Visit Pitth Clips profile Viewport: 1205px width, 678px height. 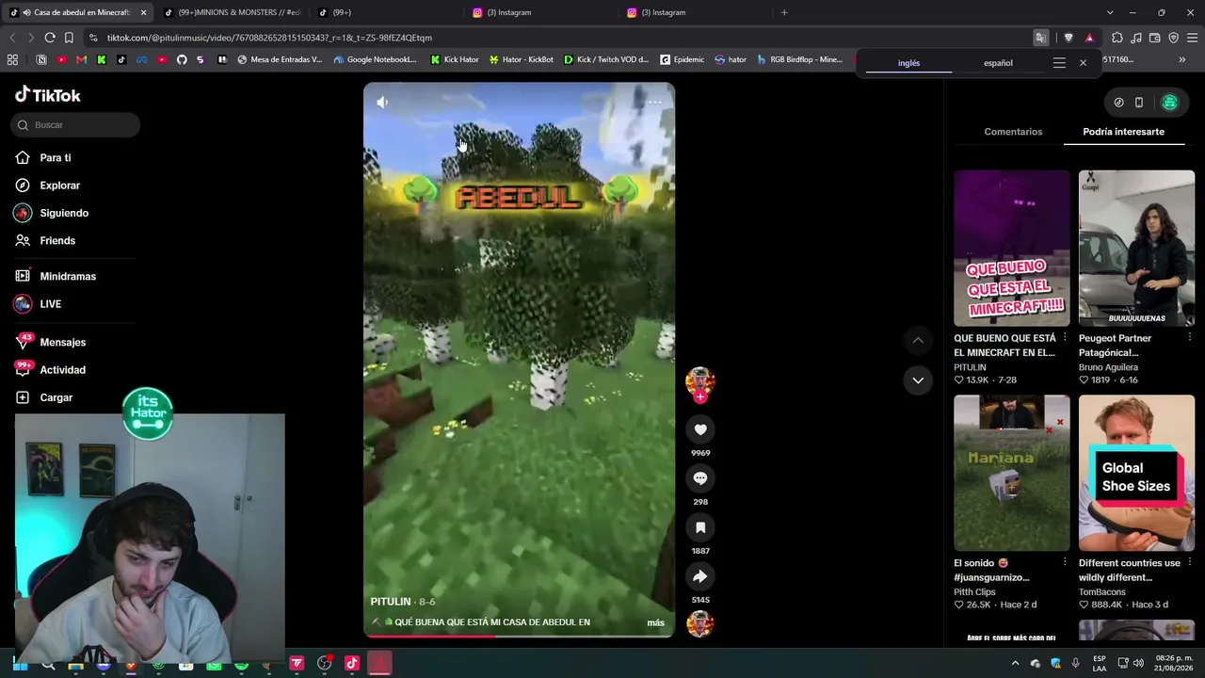[974, 592]
